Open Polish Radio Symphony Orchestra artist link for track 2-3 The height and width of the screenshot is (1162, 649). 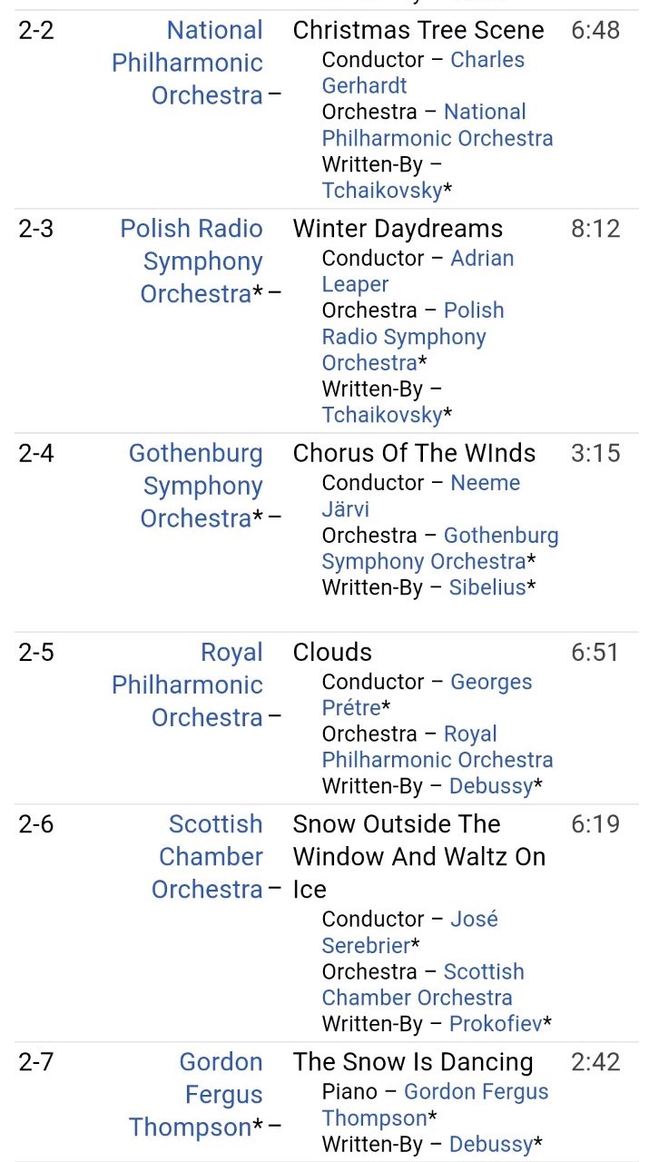(x=192, y=261)
